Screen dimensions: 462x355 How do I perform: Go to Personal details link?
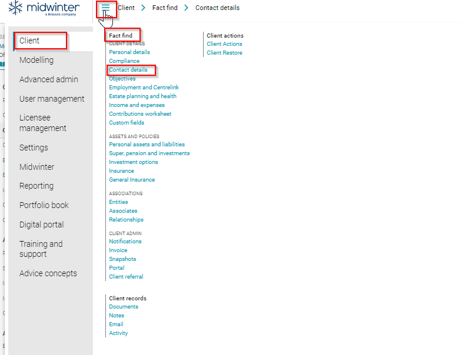pyautogui.click(x=129, y=52)
